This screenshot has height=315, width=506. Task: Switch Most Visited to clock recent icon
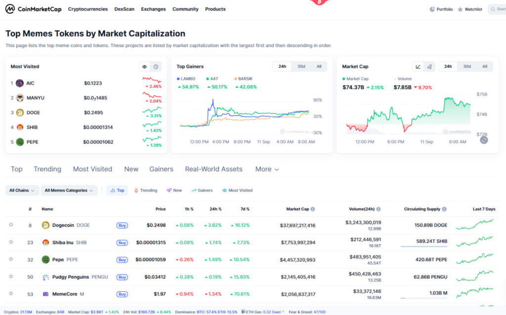pyautogui.click(x=156, y=67)
